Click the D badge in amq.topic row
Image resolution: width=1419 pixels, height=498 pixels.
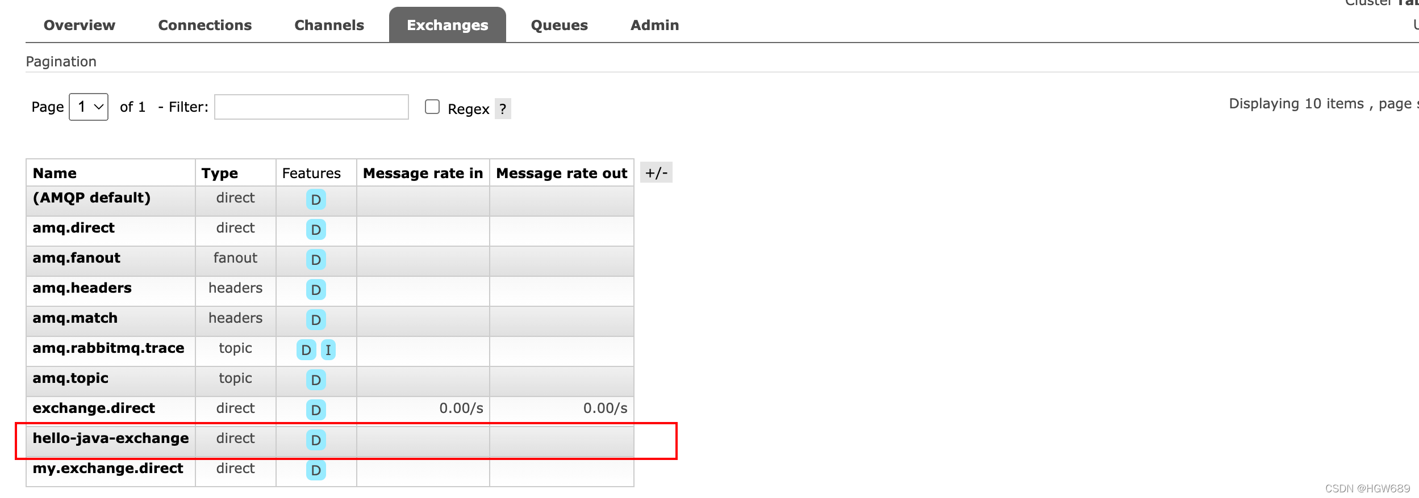(316, 380)
